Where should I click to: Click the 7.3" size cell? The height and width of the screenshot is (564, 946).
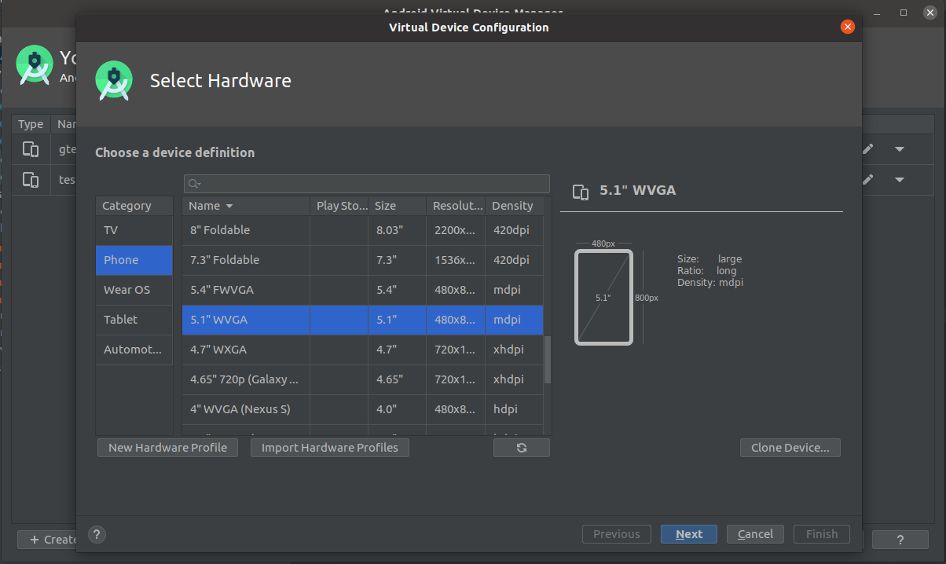point(397,260)
